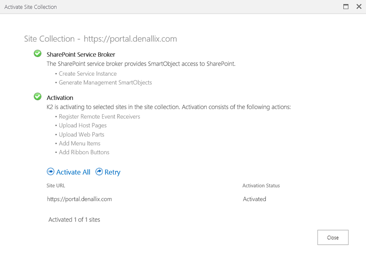366x278 pixels.
Task: Click the Register Remote Event Receivers step
Action: pos(99,116)
